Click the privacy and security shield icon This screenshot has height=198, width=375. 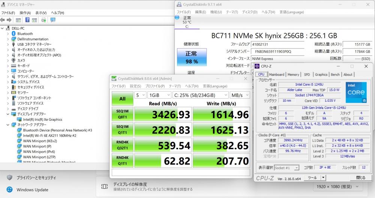click(x=10, y=177)
